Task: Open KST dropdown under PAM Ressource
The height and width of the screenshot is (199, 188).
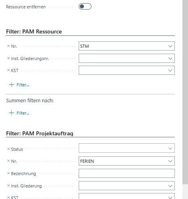Action: [170, 70]
